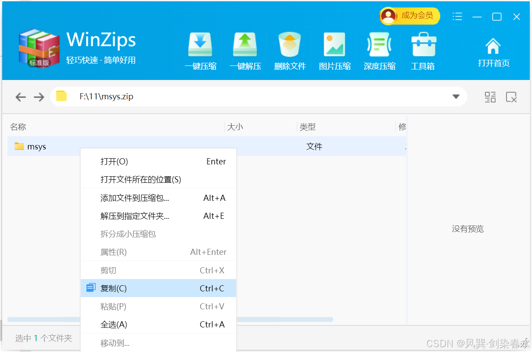Choose 全选(A) from context menu
This screenshot has height=352, width=532.
(158, 324)
